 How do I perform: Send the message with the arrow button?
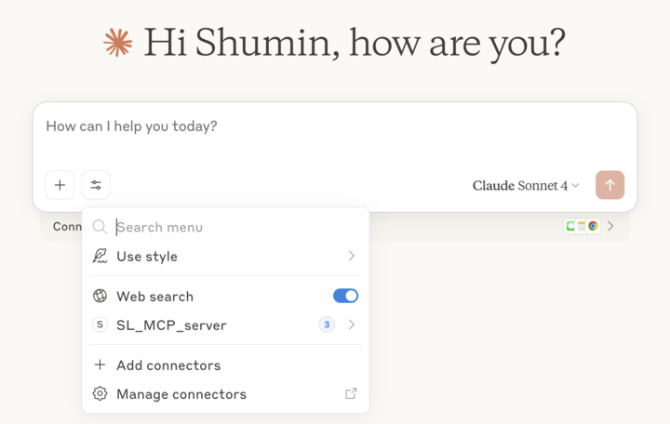[x=610, y=185]
